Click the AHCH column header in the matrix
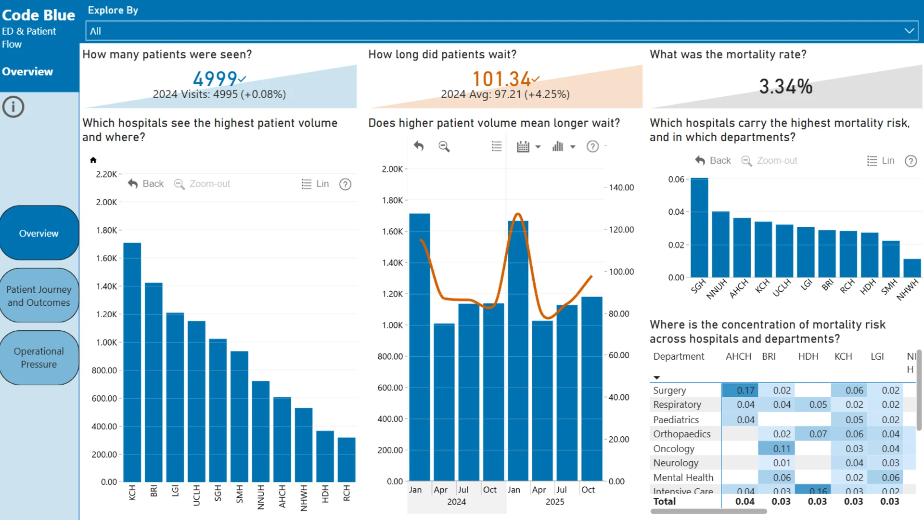Screen dimensions: 924x520 [738, 356]
